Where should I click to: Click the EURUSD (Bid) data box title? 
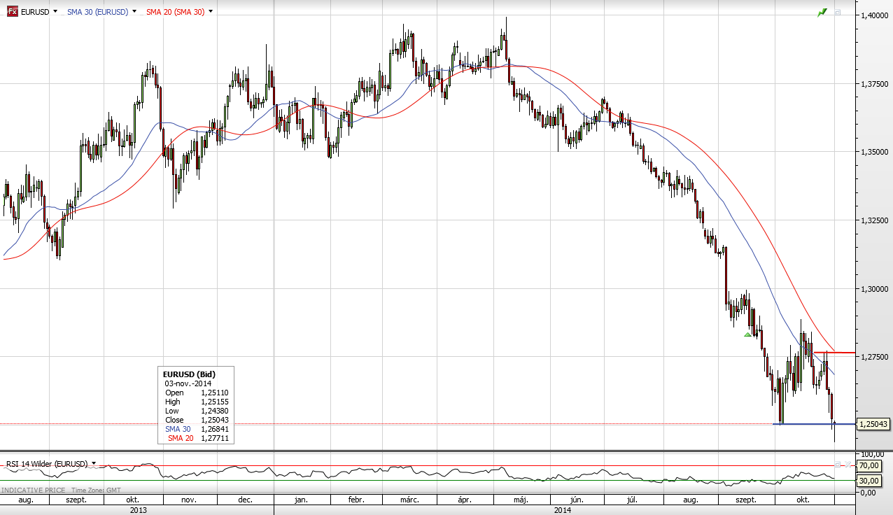click(x=189, y=374)
